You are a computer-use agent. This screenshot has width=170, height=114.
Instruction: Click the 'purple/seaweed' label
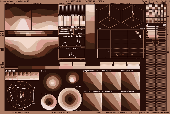[x=90, y=70]
